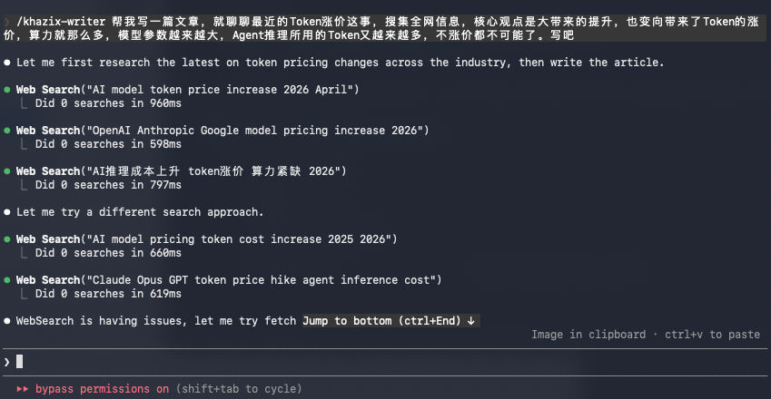This screenshot has height=399, width=771.
Task: Select the 'Let me try a different search approach' line
Action: [x=140, y=212]
